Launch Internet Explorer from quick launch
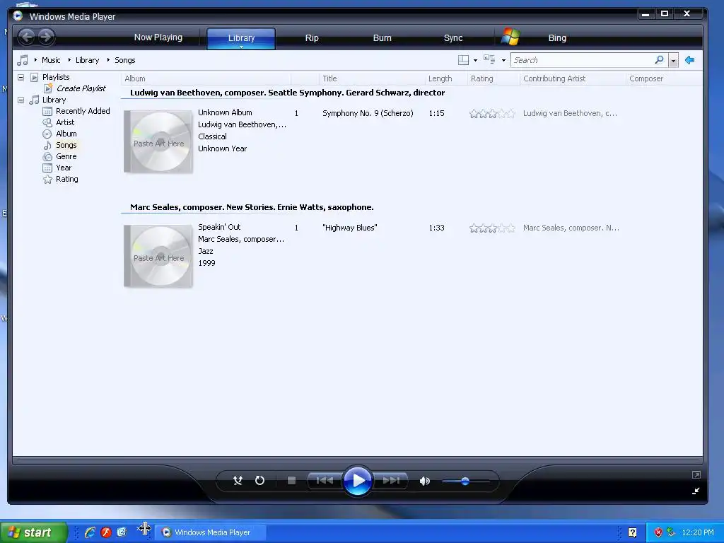This screenshot has width=724, height=543. coord(90,532)
